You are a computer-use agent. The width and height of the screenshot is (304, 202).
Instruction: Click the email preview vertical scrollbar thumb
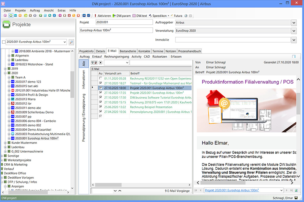click(298, 103)
